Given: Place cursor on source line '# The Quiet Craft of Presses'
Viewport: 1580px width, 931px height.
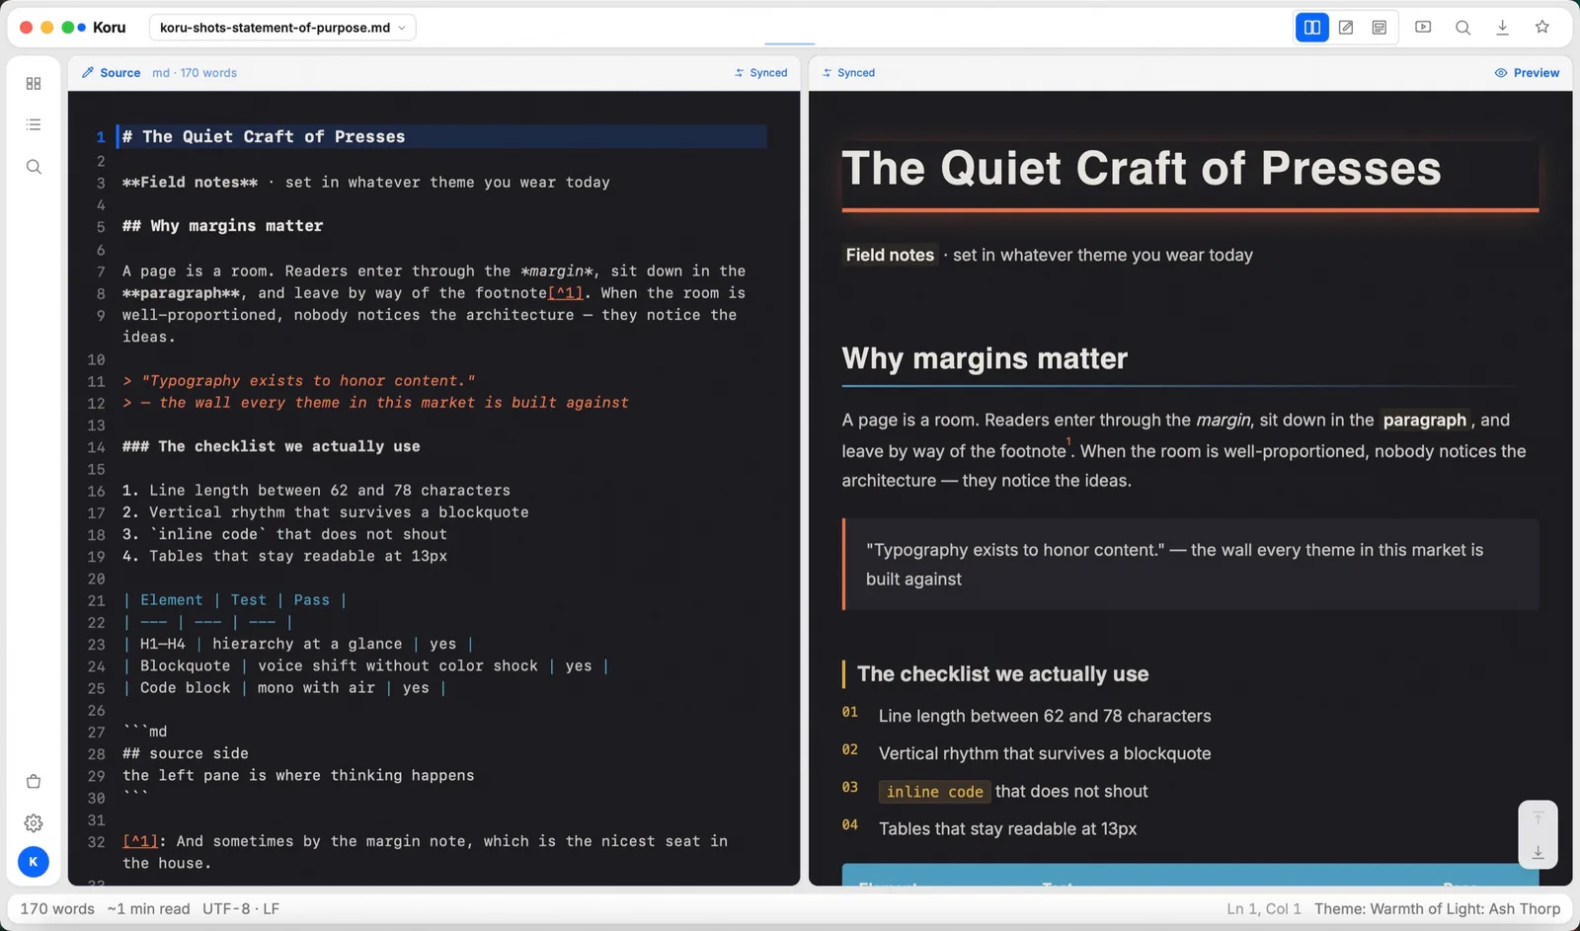Looking at the screenshot, I should tap(441, 136).
